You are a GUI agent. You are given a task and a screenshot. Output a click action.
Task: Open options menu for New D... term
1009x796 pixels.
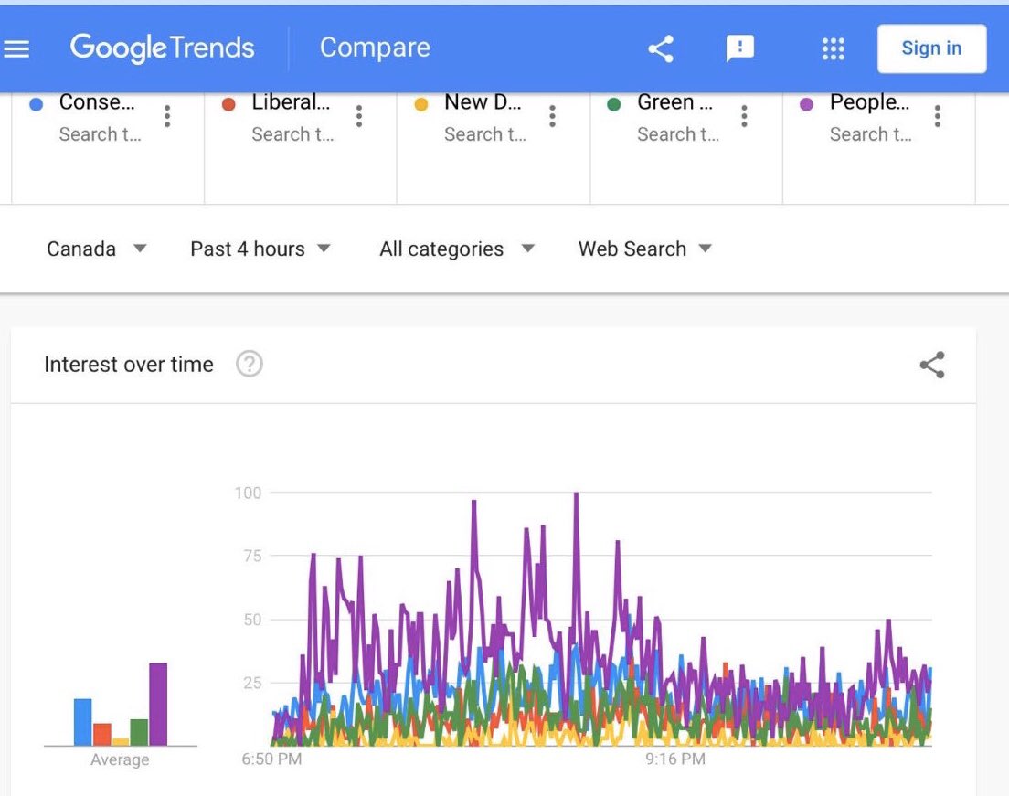(x=552, y=116)
